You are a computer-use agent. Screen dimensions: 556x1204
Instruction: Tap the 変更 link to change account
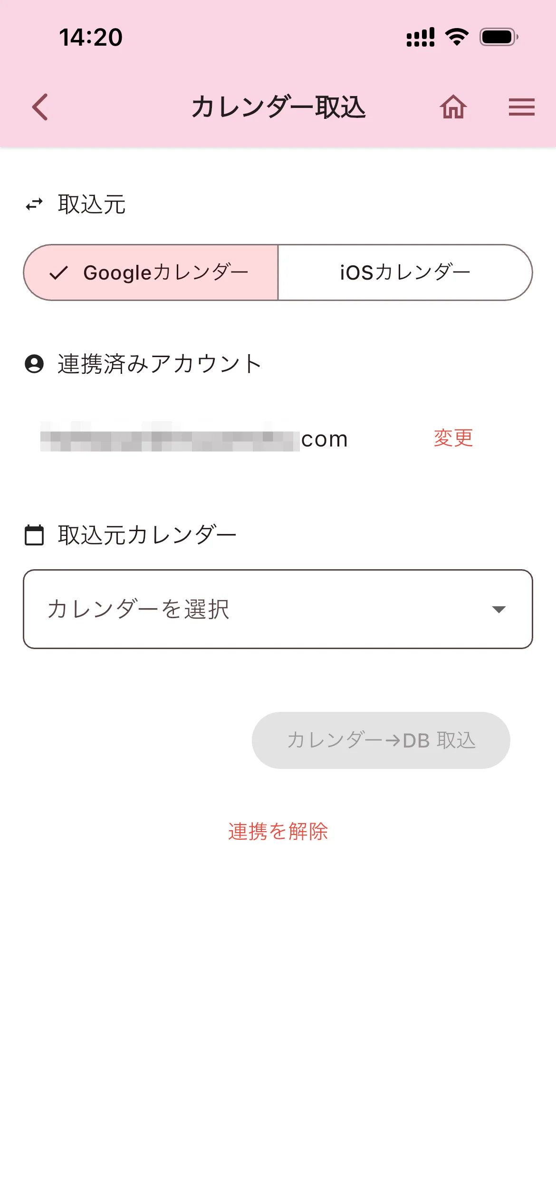[x=453, y=438]
